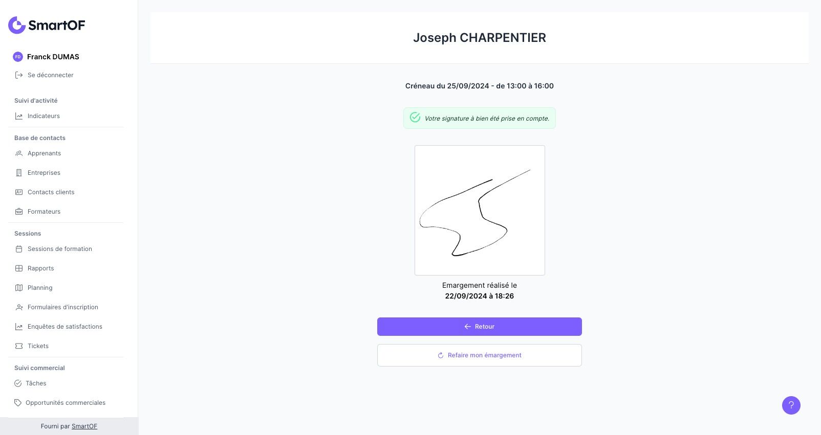
Task: Open Indicateurs chart icon
Action: coord(19,116)
